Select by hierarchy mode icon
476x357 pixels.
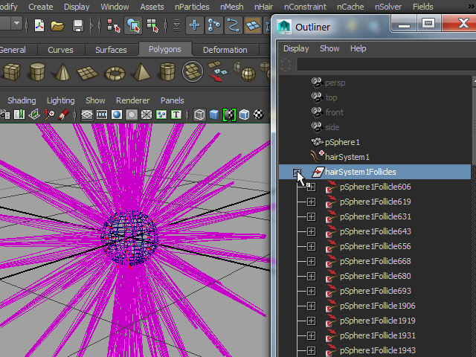pyautogui.click(x=114, y=25)
